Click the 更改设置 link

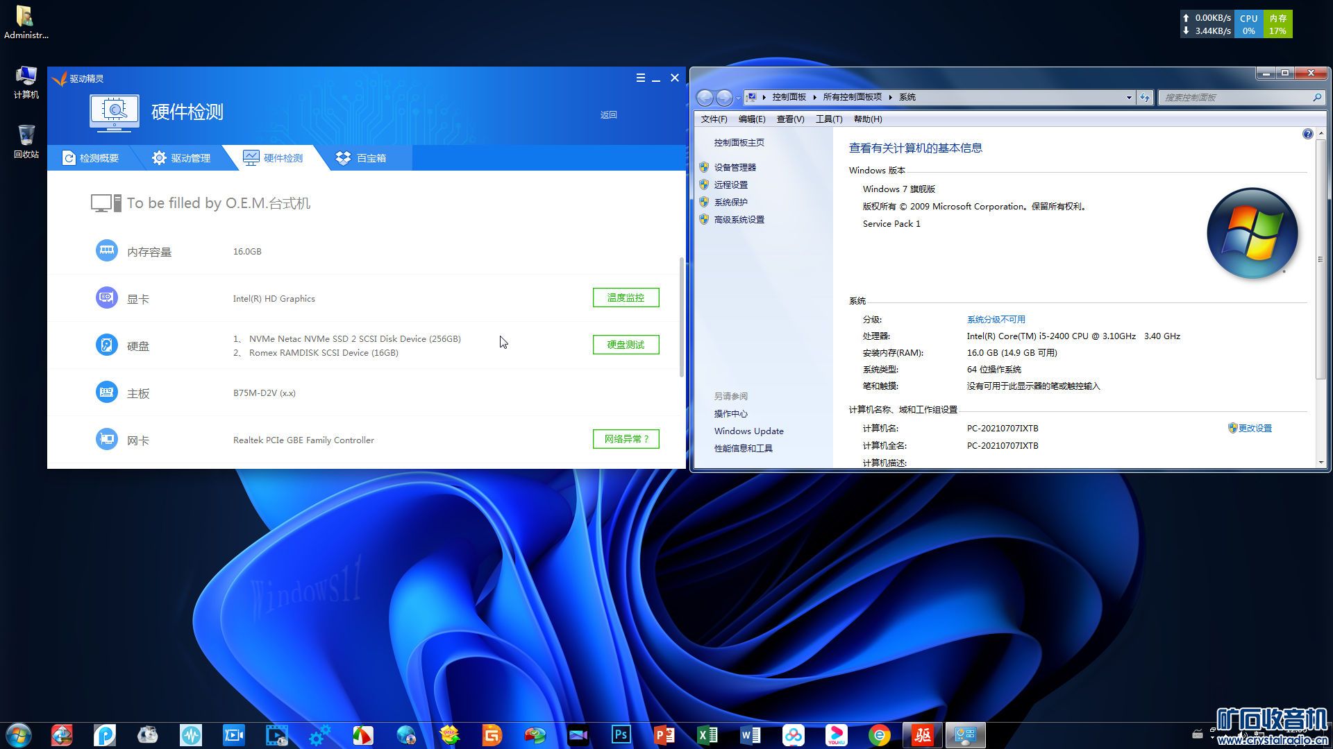coord(1255,429)
